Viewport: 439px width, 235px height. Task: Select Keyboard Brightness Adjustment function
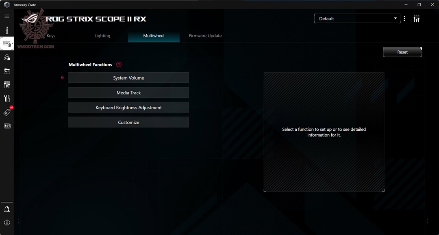point(128,107)
